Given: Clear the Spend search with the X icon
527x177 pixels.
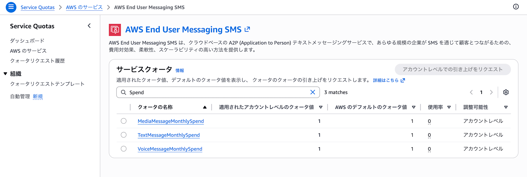Looking at the screenshot, I should tap(313, 92).
